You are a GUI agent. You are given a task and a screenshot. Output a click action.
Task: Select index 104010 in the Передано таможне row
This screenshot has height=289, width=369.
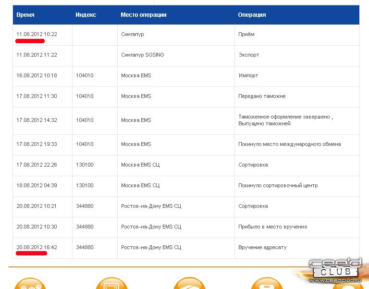point(85,96)
